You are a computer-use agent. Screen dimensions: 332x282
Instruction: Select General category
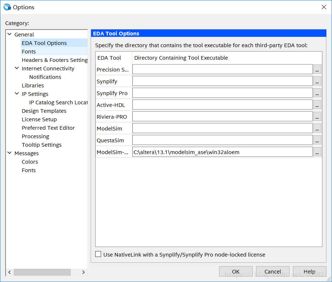[x=24, y=35]
